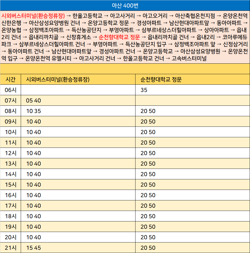Select the 18시 row label
The width and height of the screenshot is (250, 253).
[11, 216]
